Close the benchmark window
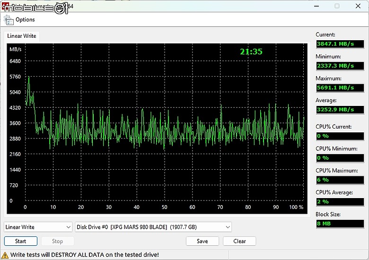Viewport: 369px width, 260px height. pos(358,6)
